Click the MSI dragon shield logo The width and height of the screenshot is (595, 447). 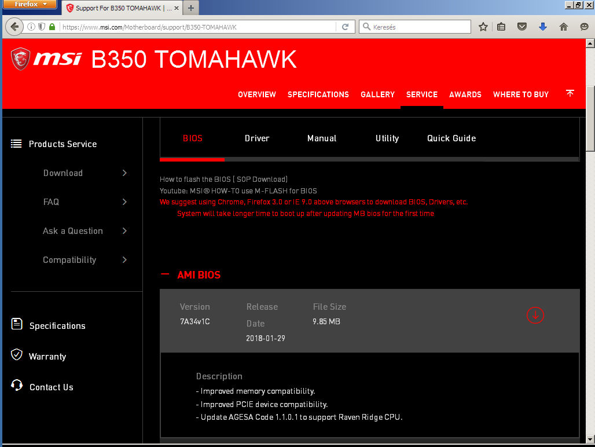click(20, 59)
